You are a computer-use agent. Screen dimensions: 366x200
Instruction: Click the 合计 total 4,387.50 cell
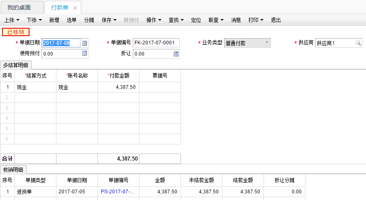[118, 159]
